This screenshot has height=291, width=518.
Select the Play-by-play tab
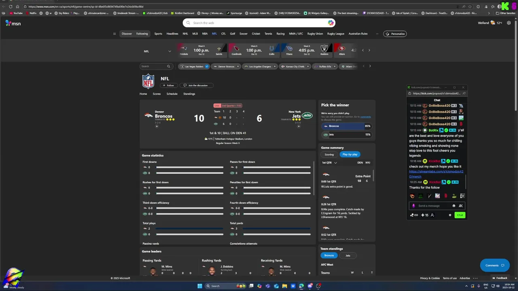(x=350, y=154)
